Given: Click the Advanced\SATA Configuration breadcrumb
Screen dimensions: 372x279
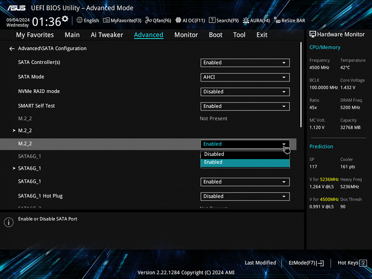Looking at the screenshot, I should tap(52, 48).
